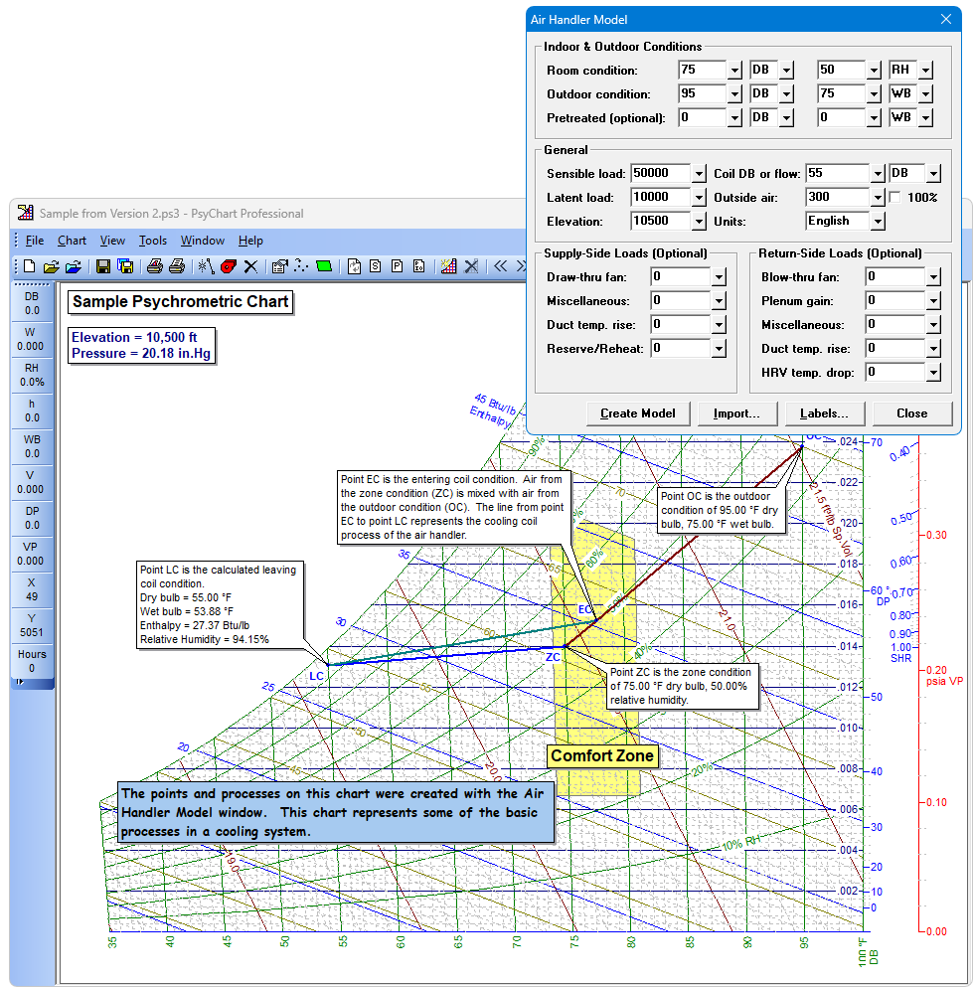Click the toolbar icon marked with S
Screen dimensions: 973x987
tap(376, 266)
